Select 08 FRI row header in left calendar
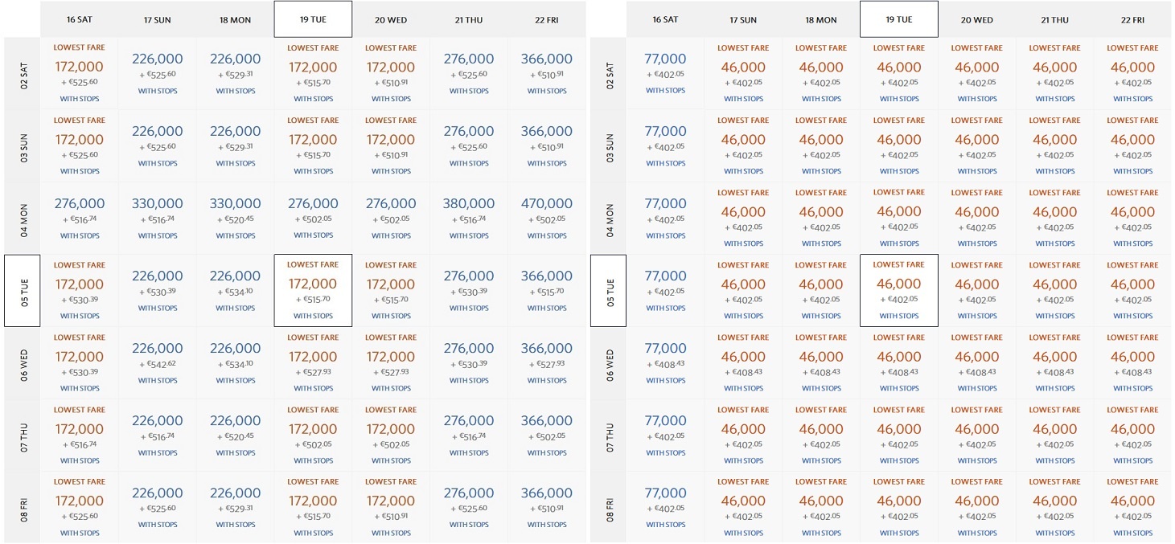 pos(22,507)
